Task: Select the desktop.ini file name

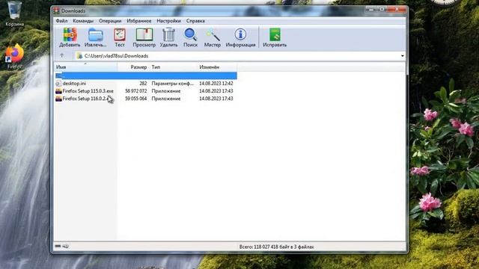Action: [74, 83]
